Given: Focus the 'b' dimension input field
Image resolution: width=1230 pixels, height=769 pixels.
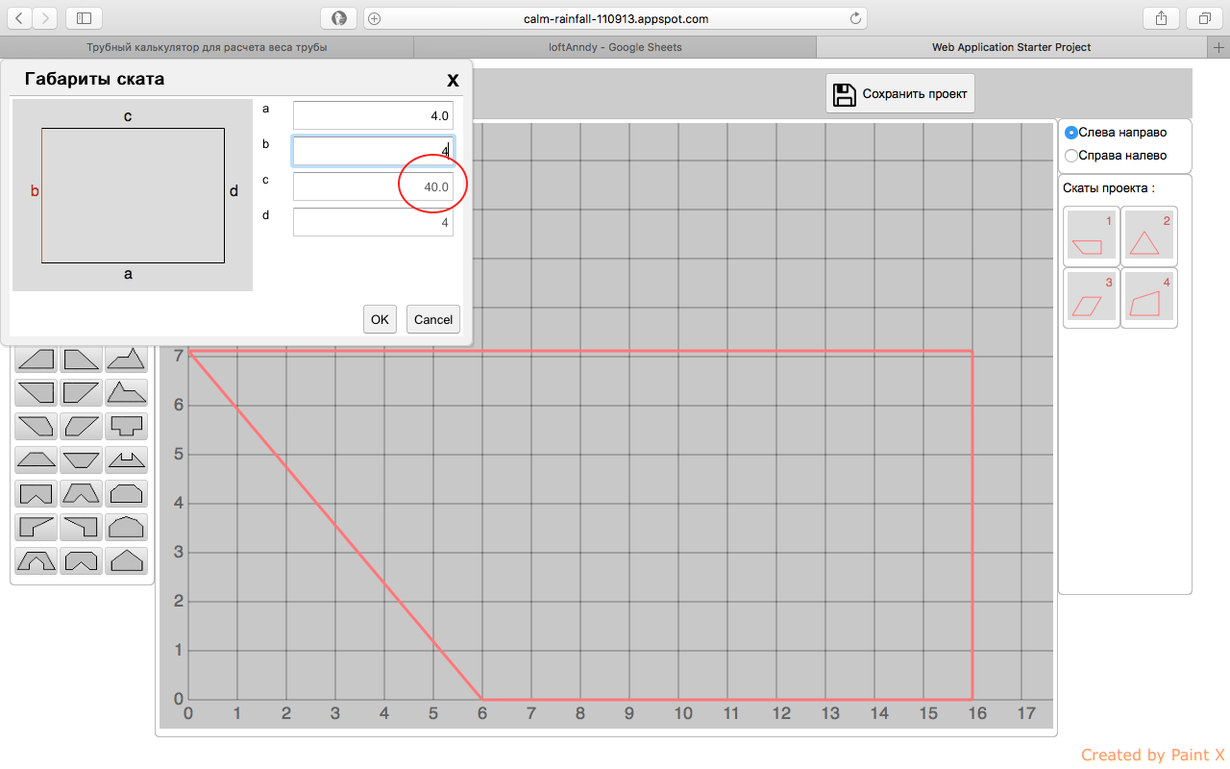Looking at the screenshot, I should pos(373,151).
